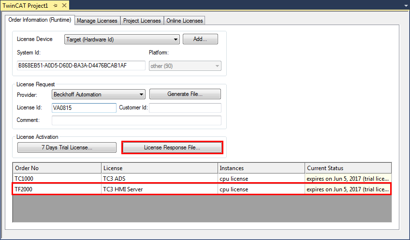Open the Online Licenses tab
Viewport: 410px width, 240px height.
[185, 21]
